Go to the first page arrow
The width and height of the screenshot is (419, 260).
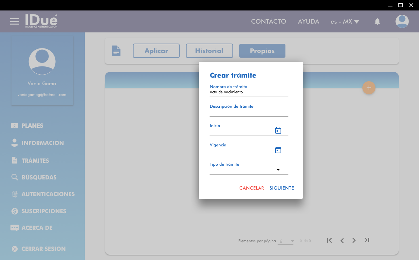[329, 240]
